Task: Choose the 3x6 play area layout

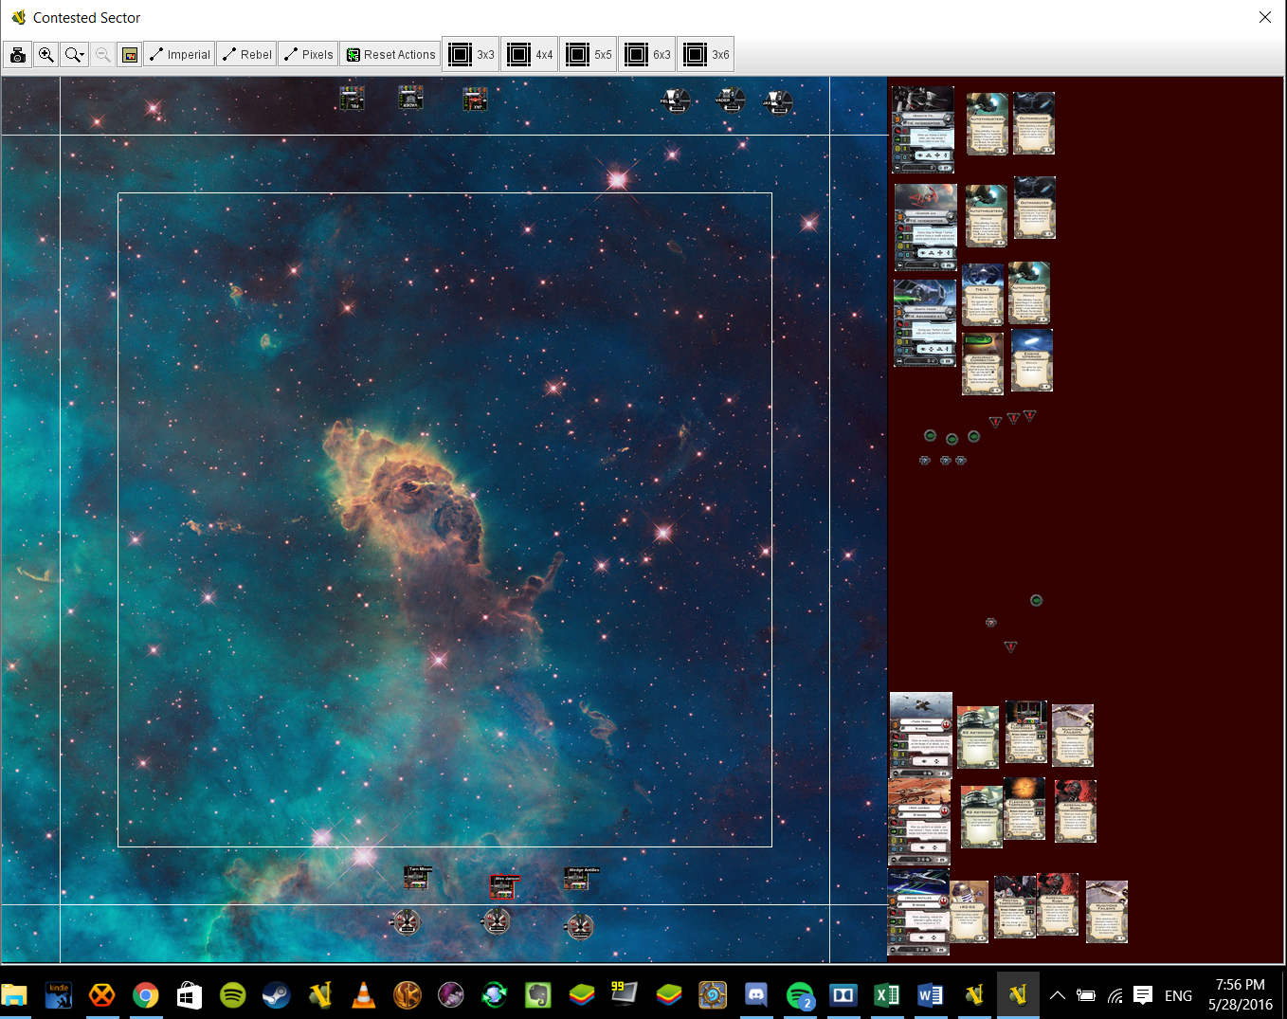Action: (706, 55)
